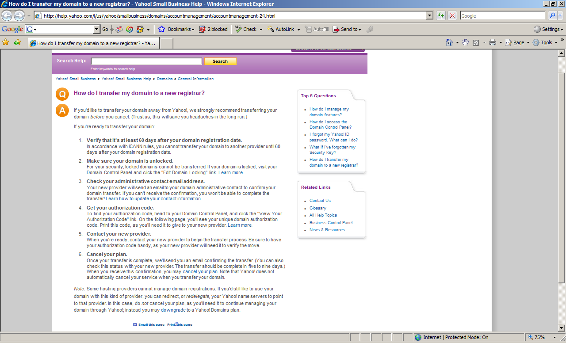Click the highlighter pen icon

coord(370,29)
